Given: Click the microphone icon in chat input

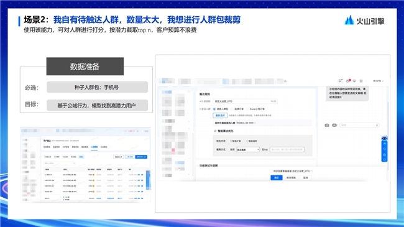Looking at the screenshot, I should (x=377, y=125).
